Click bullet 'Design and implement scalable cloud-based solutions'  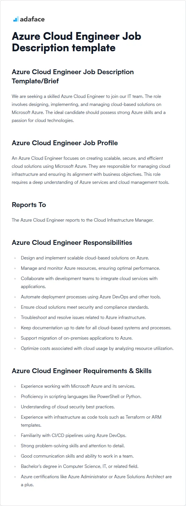(85, 258)
